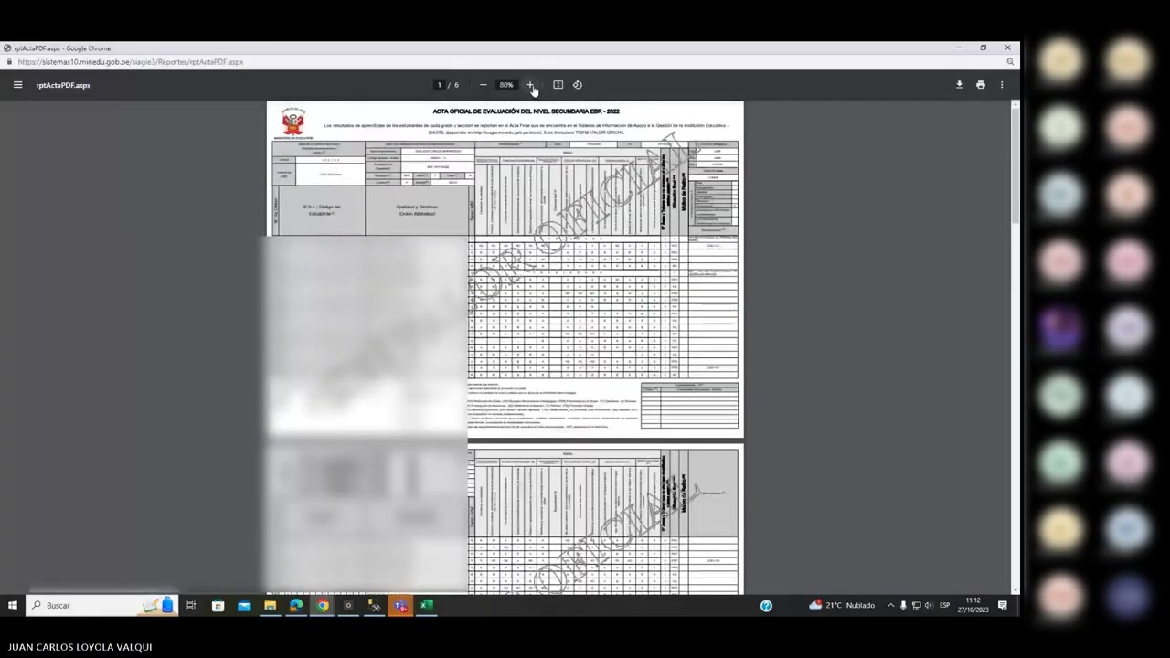This screenshot has width=1170, height=658.
Task: Click the page number input field
Action: click(x=440, y=85)
